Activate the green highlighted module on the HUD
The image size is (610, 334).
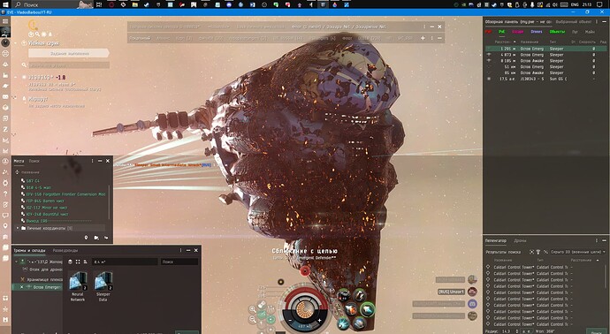367,309
